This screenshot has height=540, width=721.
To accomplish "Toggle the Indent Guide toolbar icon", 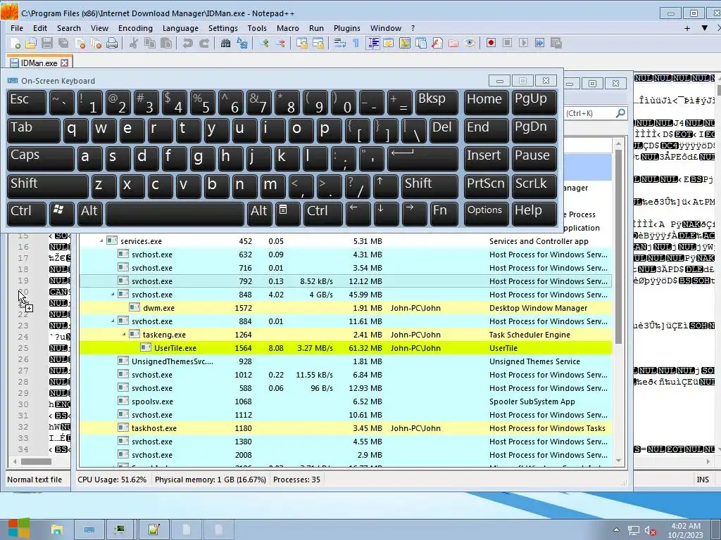I will [373, 43].
